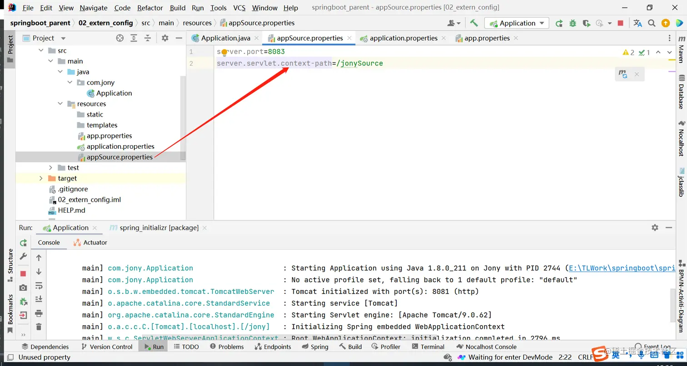The image size is (687, 366).
Task: Select 02_extern_config.iml in project tree
Action: [x=89, y=200]
